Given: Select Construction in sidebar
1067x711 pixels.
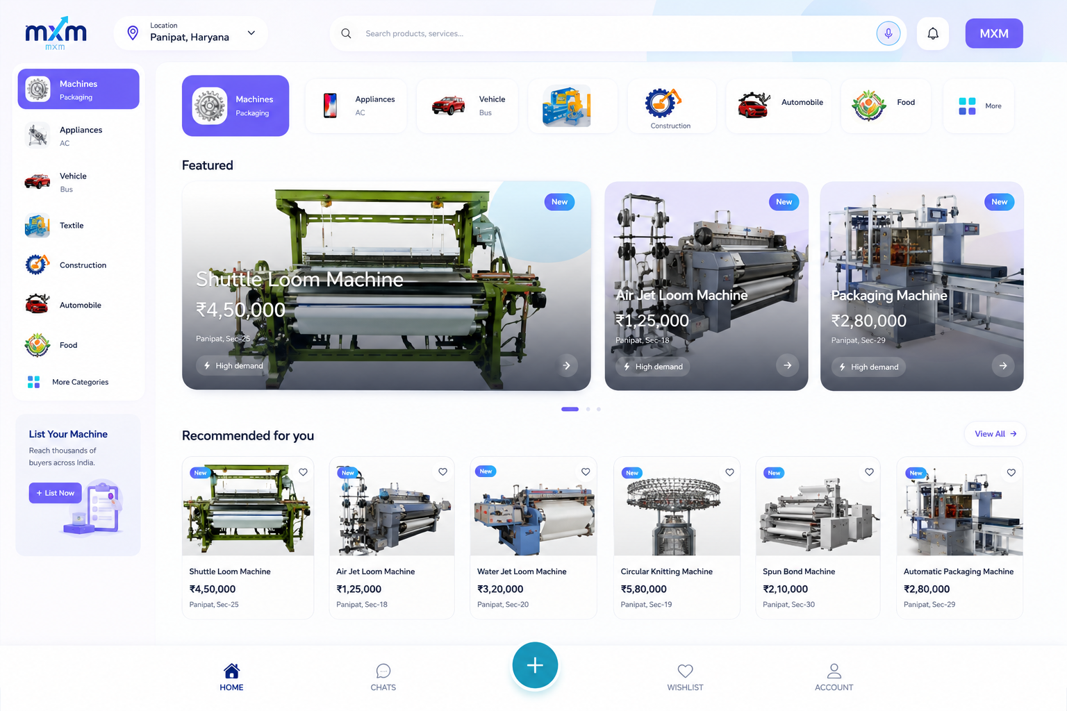Looking at the screenshot, I should click(78, 265).
